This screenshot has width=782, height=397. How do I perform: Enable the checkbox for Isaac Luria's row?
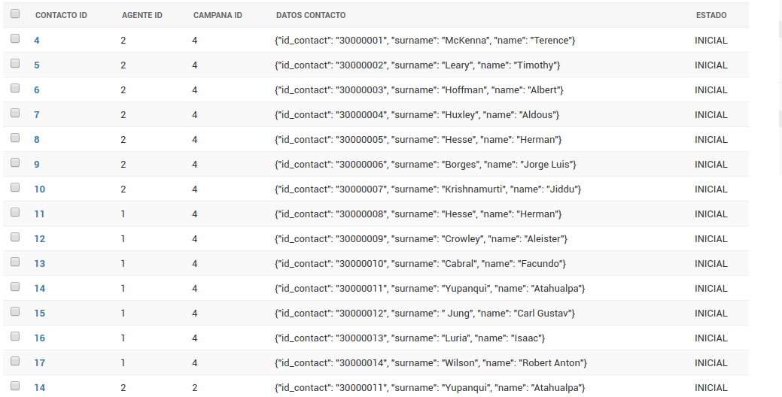pyautogui.click(x=15, y=337)
